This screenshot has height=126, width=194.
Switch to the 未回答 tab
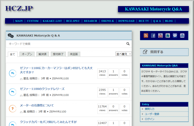coord(74,54)
